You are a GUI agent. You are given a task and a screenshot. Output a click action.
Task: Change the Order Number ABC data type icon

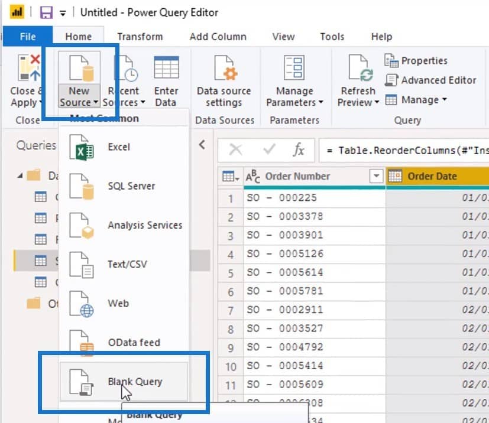(x=253, y=176)
